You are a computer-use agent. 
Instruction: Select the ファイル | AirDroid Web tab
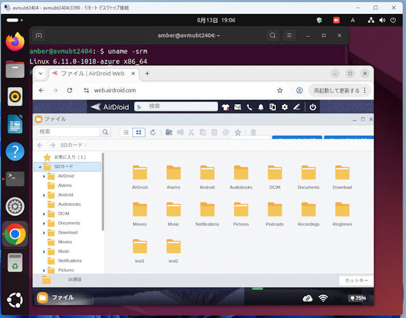(x=93, y=74)
